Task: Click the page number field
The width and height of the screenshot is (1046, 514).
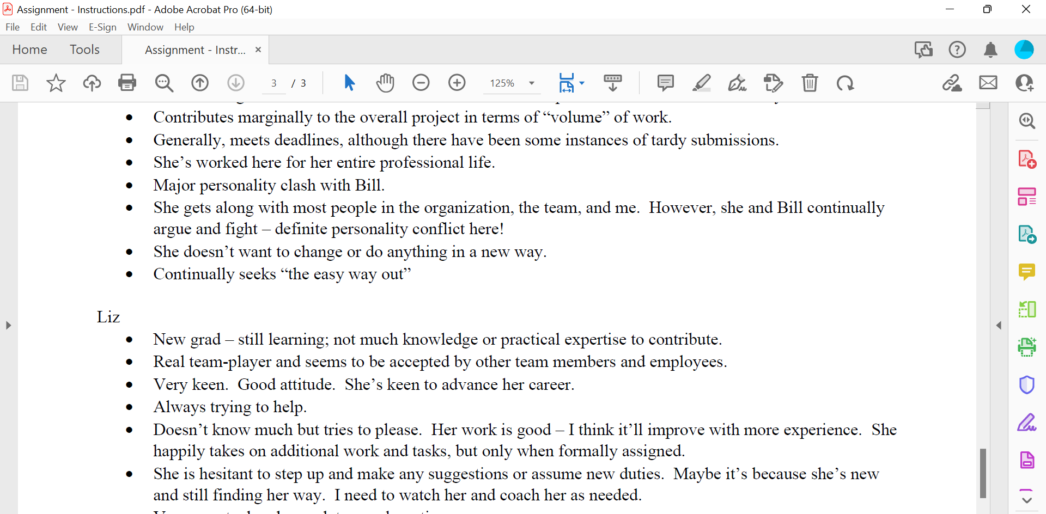Action: pos(274,83)
